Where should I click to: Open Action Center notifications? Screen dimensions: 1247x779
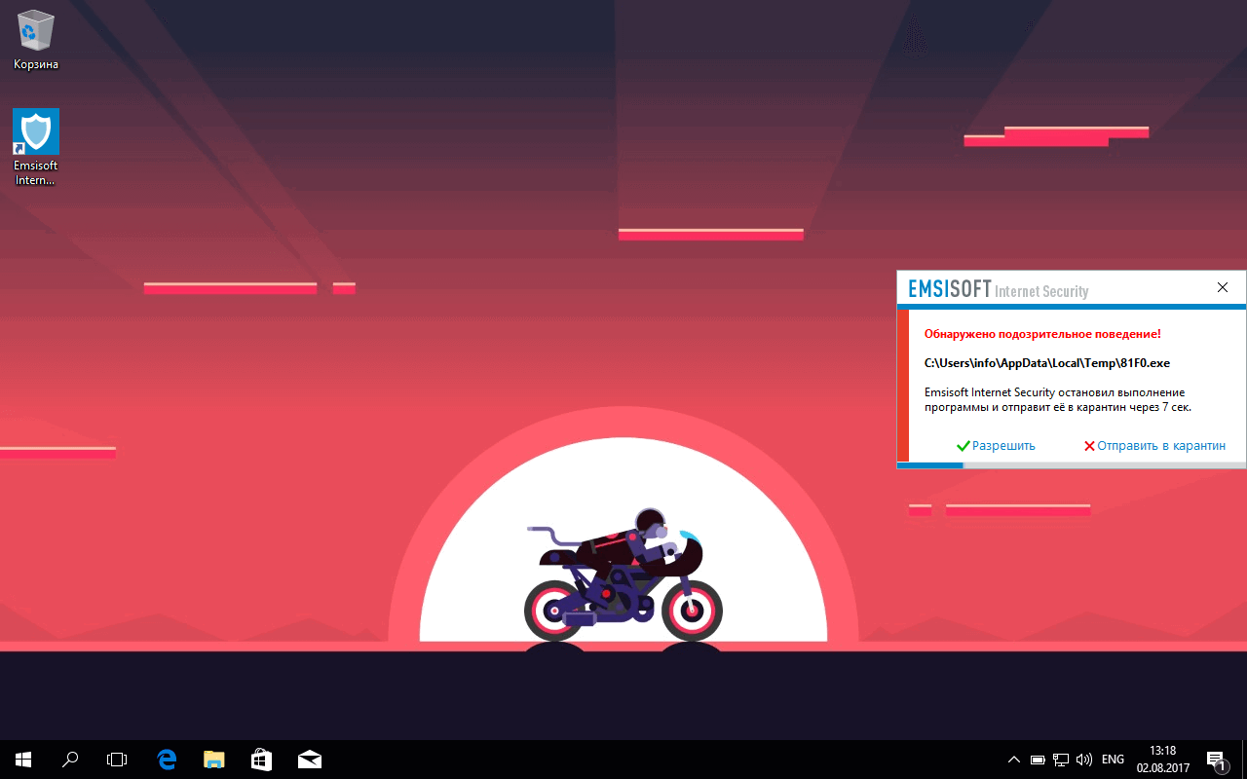tap(1216, 760)
